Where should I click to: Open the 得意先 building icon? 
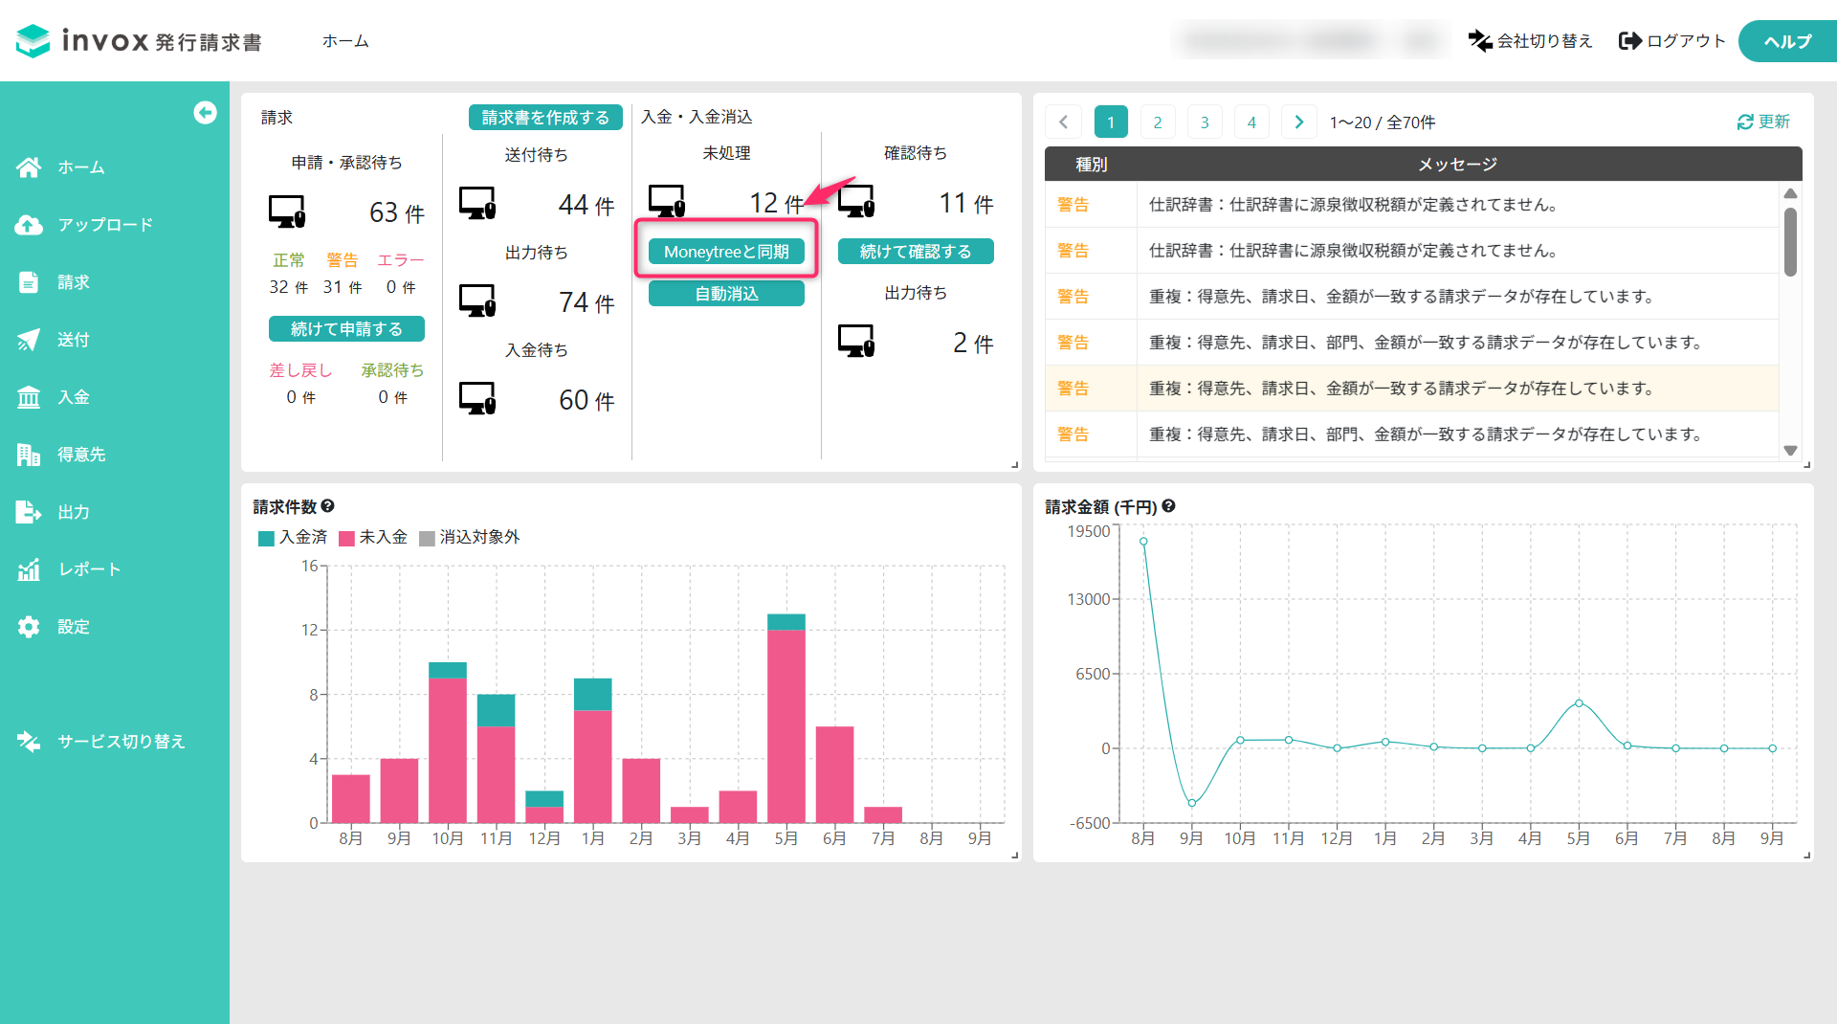click(x=29, y=455)
